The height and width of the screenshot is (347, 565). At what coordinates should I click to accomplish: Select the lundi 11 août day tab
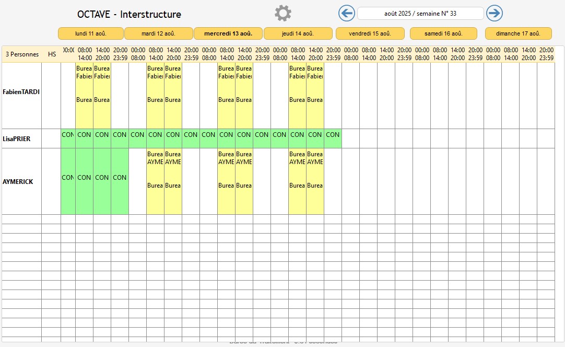(x=91, y=33)
